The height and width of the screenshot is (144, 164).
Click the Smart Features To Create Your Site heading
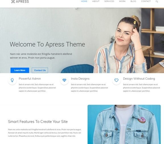point(38,122)
